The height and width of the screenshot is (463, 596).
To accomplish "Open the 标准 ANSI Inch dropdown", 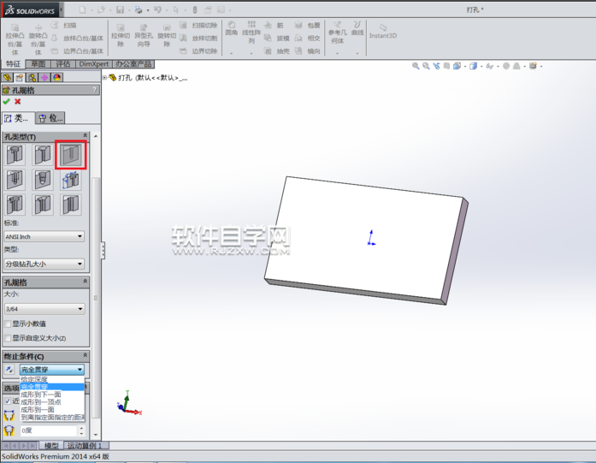I will click(44, 236).
